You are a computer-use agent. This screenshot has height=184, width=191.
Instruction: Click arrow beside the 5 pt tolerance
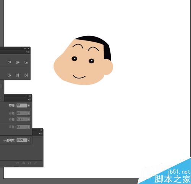click(x=29, y=119)
